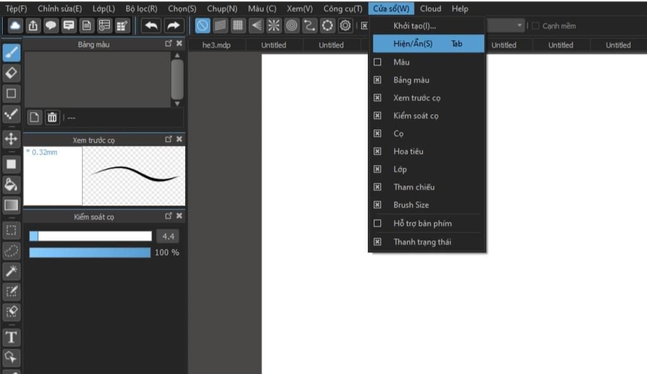Screen dimensions: 647x374
Task: Close the Kiểm soát cọ panel
Action: [179, 216]
